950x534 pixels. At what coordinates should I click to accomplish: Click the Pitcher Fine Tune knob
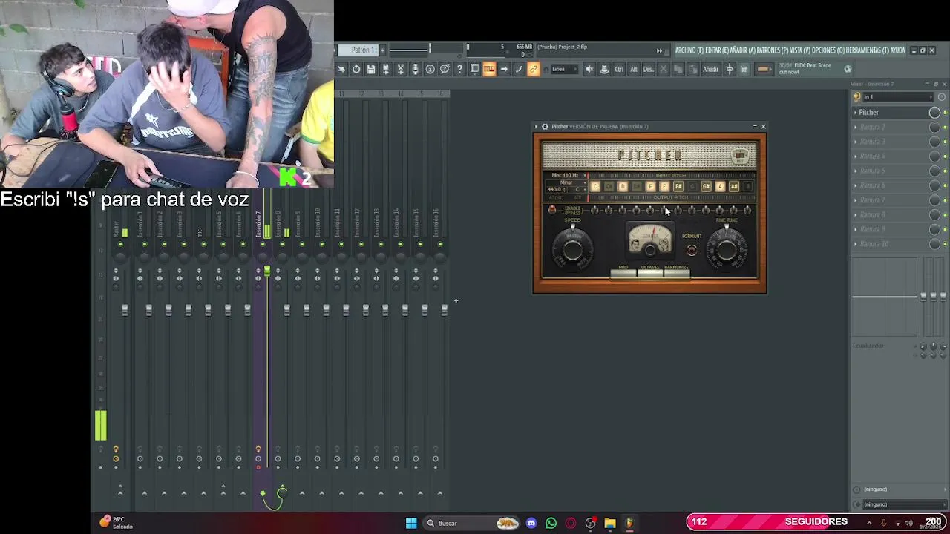pyautogui.click(x=727, y=250)
